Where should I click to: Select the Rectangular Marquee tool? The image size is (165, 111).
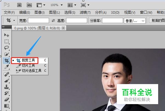tap(7, 41)
